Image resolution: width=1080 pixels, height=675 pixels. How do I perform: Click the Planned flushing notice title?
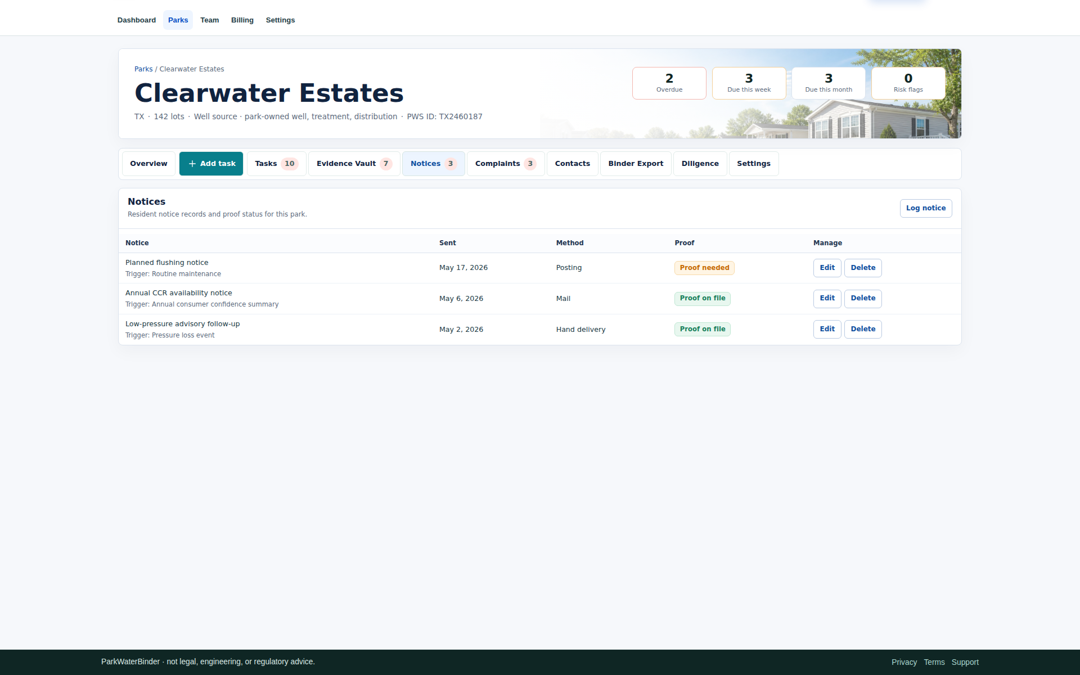pyautogui.click(x=166, y=263)
